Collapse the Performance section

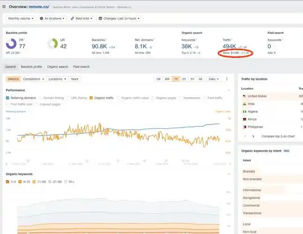pyautogui.click(x=229, y=90)
